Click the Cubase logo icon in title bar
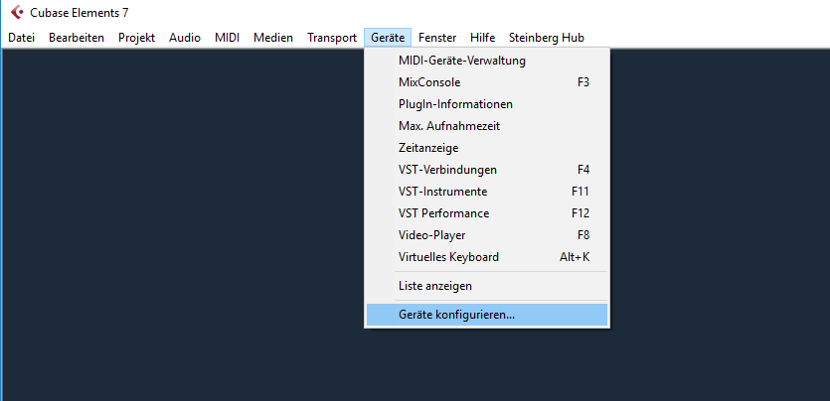Screen dimensions: 830x401 click(x=17, y=12)
